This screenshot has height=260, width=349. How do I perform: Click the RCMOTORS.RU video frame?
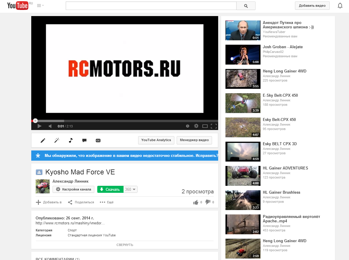(x=125, y=69)
